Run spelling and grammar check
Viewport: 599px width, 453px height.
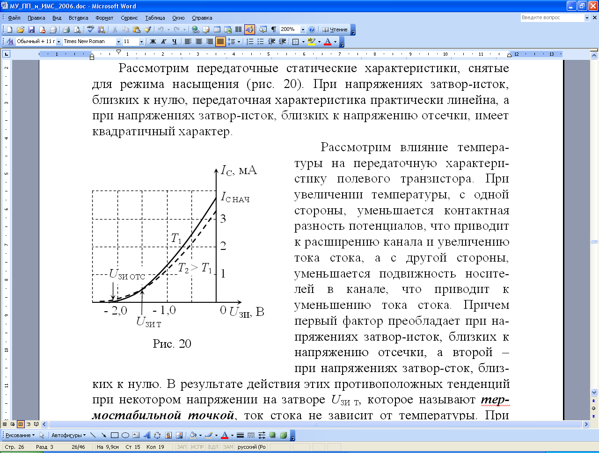point(90,29)
